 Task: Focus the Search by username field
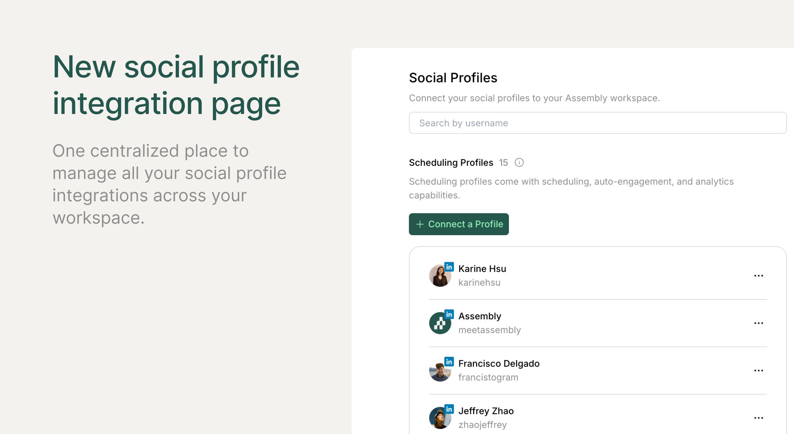(597, 123)
